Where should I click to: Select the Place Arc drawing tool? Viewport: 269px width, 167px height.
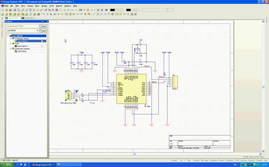coord(101,14)
